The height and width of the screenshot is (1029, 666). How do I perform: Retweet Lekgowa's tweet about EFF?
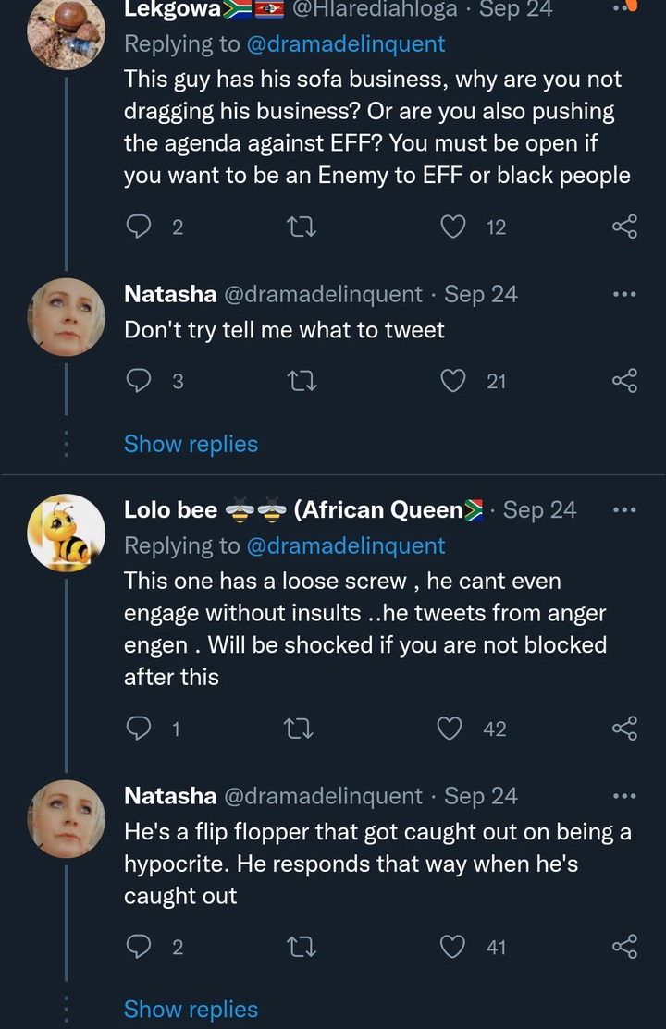click(302, 227)
